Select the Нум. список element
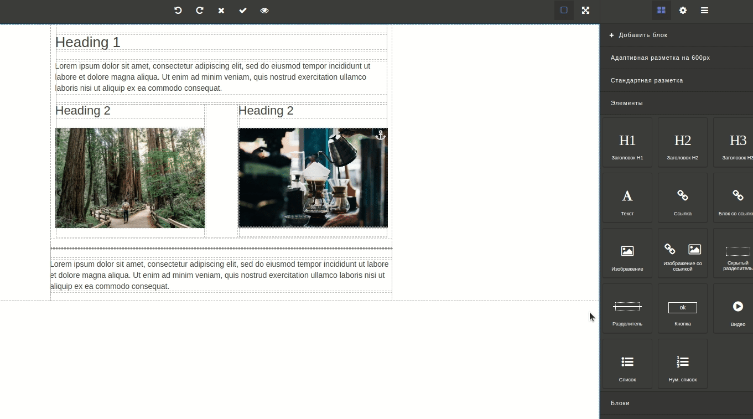 [683, 364]
